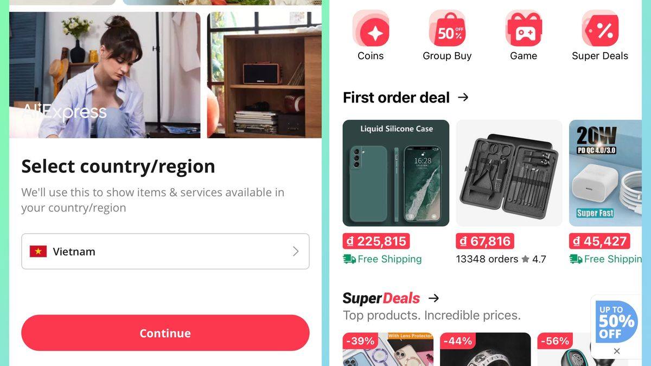
Task: Open the Game controller icon
Action: pos(524,29)
